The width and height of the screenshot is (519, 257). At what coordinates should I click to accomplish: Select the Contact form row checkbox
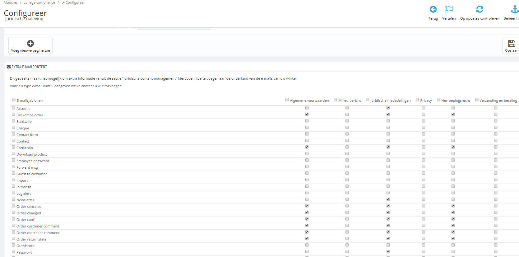click(13, 134)
